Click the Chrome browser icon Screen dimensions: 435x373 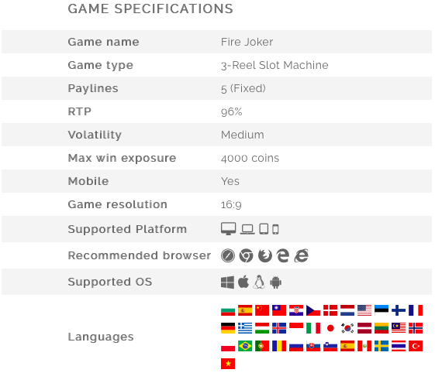[x=246, y=255]
